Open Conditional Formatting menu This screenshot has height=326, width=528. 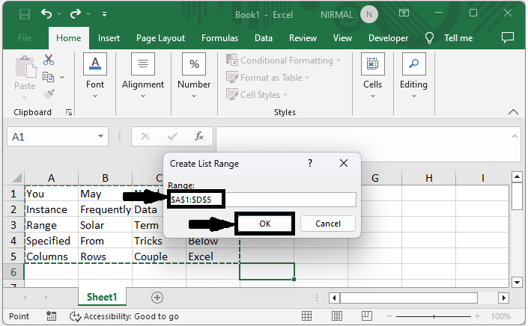point(284,61)
